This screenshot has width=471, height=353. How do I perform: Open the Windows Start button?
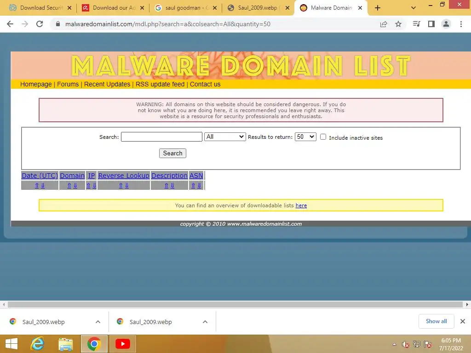click(11, 344)
